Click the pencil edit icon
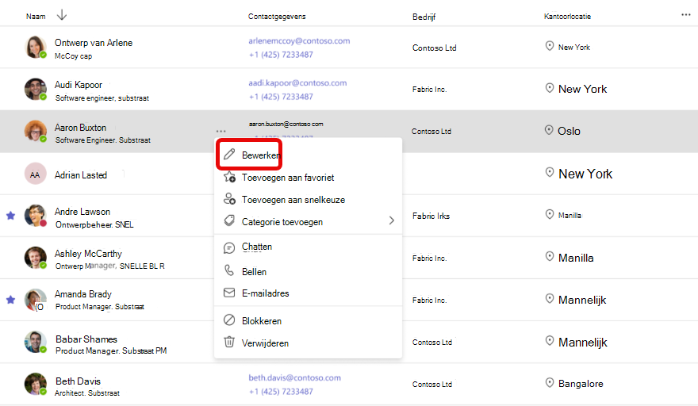Screen dimensions: 698x406 [229, 155]
